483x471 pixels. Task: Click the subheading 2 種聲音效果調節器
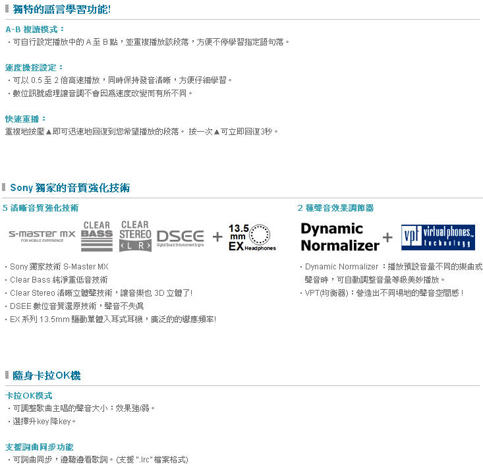coord(336,208)
